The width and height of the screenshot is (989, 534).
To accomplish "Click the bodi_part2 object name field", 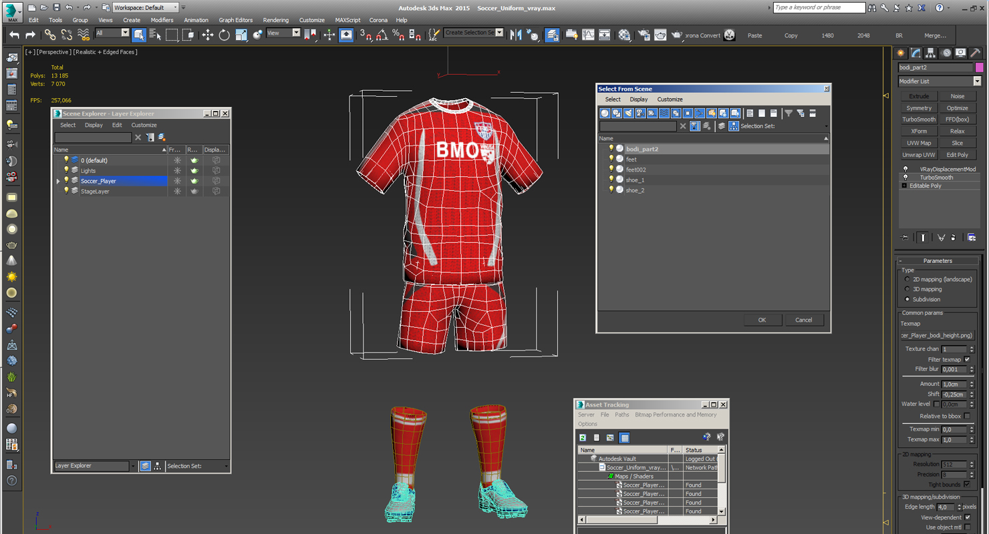I will point(936,67).
